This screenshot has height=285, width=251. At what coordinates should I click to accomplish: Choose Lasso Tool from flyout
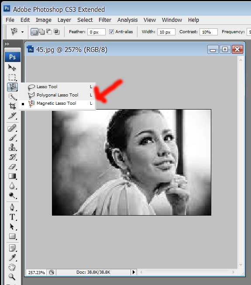tap(57, 87)
